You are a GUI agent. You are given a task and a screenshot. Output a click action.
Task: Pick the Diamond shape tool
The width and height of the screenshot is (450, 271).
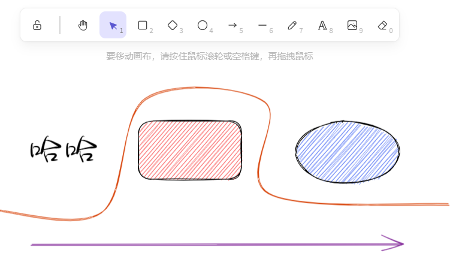click(x=173, y=25)
